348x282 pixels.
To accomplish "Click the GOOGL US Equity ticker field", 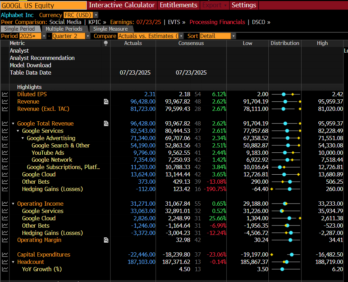I will click(x=43, y=5).
